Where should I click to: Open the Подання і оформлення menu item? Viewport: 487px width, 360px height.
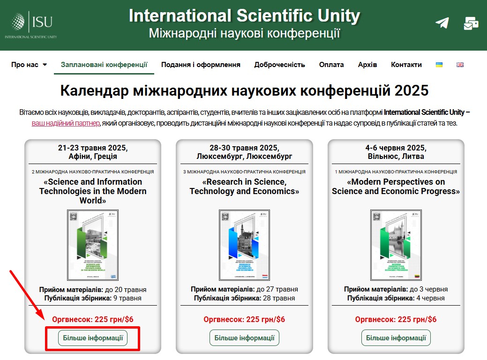click(x=201, y=65)
